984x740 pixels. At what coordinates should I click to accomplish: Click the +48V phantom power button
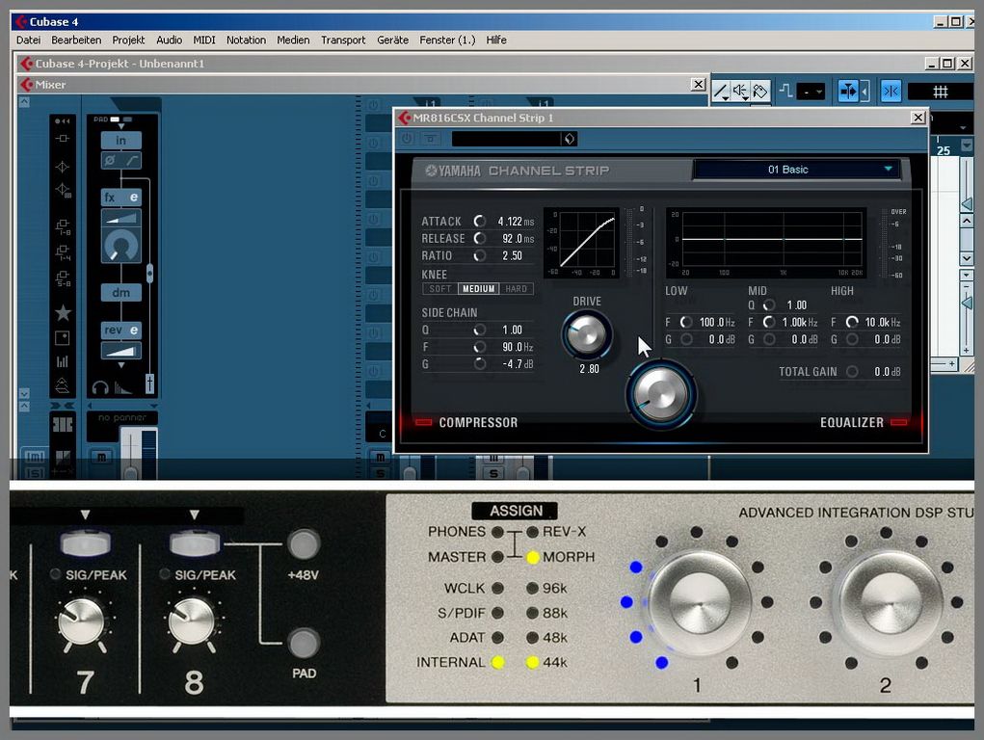pyautogui.click(x=304, y=544)
